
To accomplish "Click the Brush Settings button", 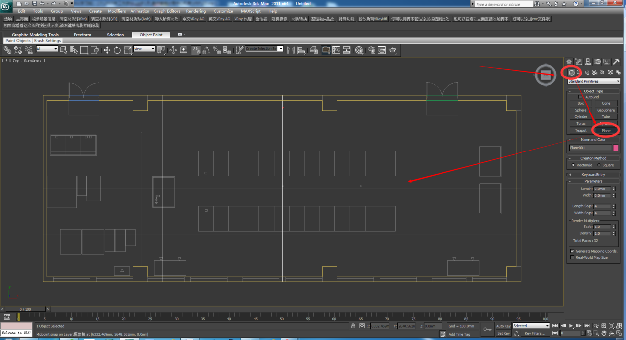I will point(47,41).
